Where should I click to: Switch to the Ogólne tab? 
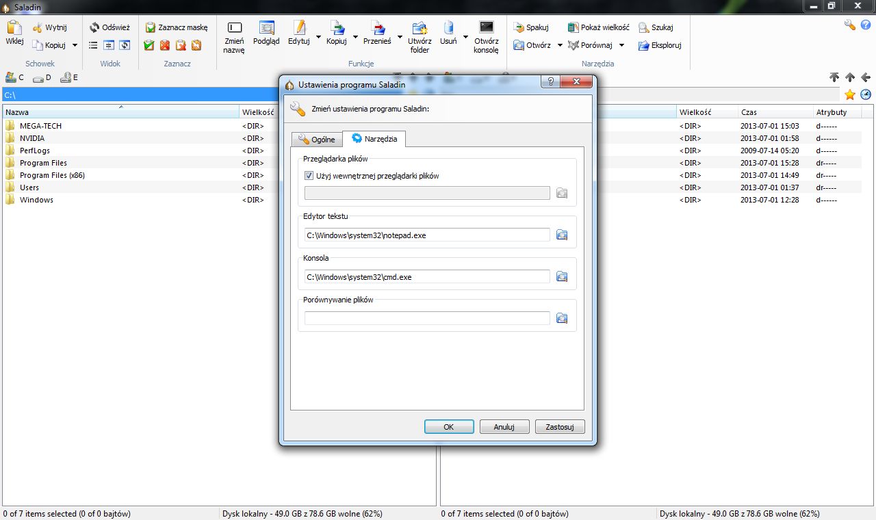[316, 140]
